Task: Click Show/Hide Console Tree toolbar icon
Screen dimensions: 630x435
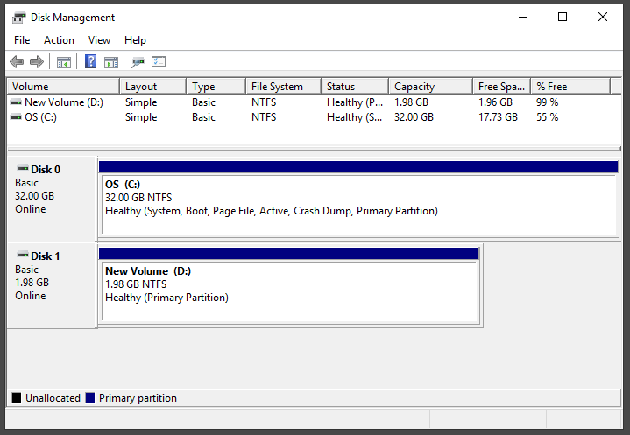Action: (63, 62)
